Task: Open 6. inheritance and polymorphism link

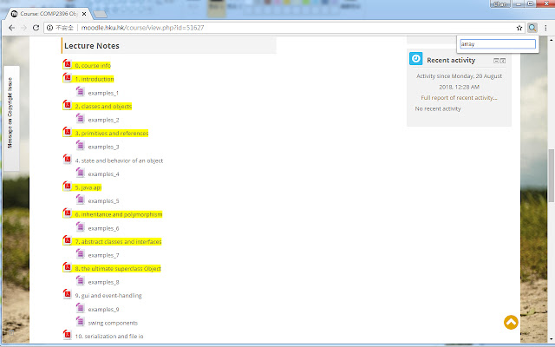Action: 119,214
